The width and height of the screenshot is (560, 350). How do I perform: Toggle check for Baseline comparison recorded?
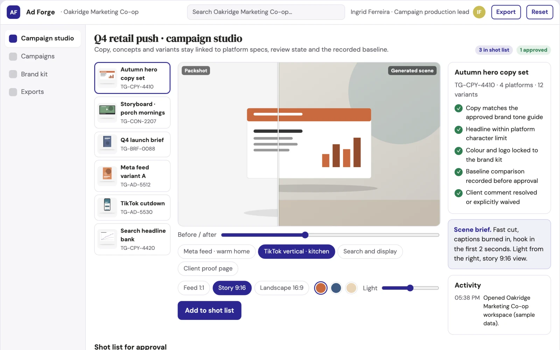(458, 172)
